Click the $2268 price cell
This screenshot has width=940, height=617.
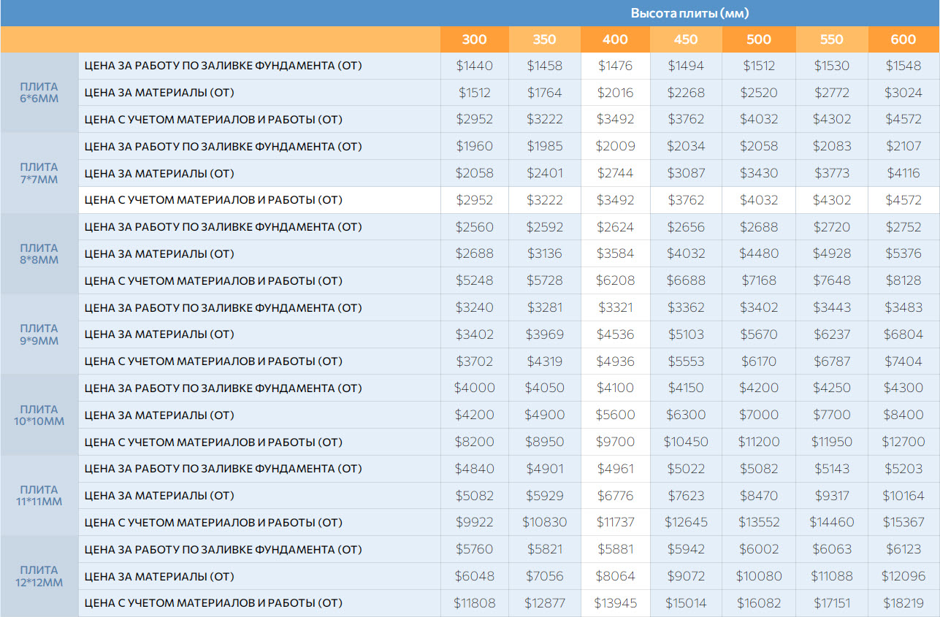click(x=686, y=93)
